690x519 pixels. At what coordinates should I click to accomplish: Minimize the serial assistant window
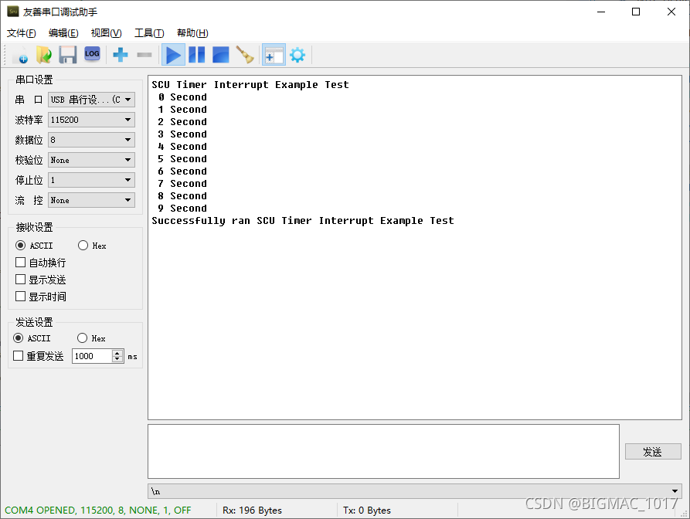[601, 12]
